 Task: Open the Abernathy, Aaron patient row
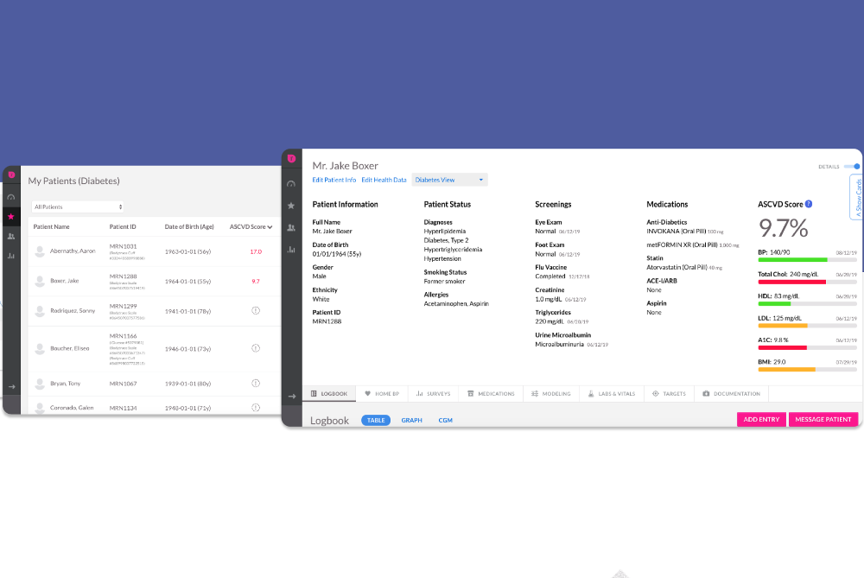click(73, 251)
